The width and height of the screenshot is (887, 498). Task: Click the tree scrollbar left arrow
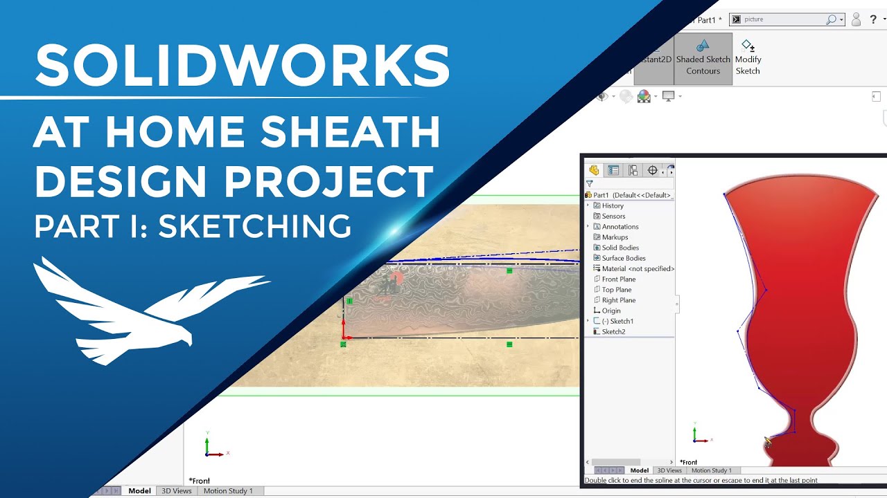pyautogui.click(x=588, y=462)
